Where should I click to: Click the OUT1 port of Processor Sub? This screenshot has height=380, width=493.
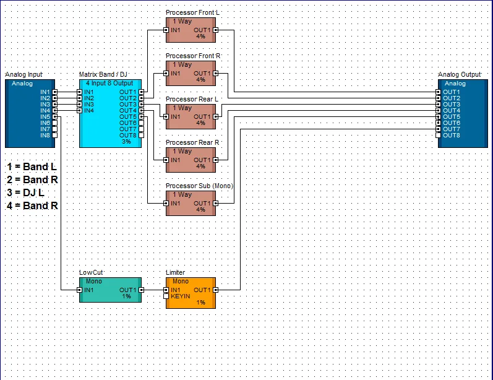216,204
